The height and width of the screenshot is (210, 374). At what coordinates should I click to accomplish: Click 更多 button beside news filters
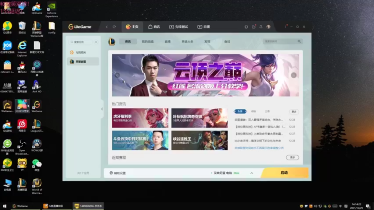coord(294,112)
